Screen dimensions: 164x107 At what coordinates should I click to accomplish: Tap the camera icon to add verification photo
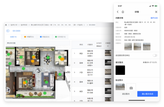point(131,88)
